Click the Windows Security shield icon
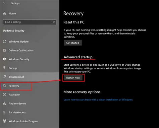Image resolution: width=159 pixels, height=128 pixels. [4, 59]
